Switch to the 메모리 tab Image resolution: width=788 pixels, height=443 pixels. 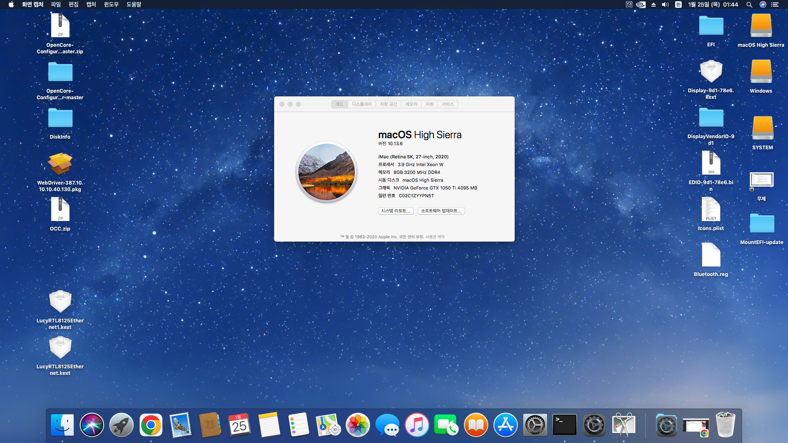(411, 104)
